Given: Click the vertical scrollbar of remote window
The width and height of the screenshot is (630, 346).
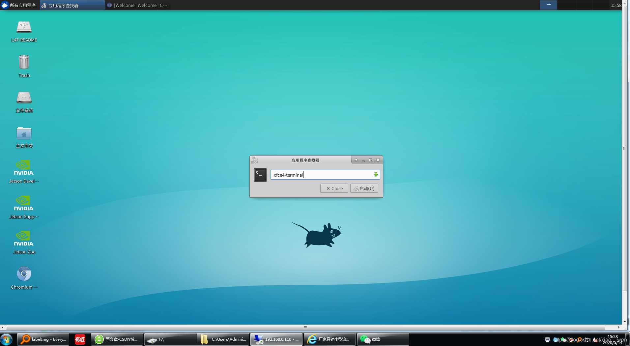Looking at the screenshot, I should pyautogui.click(x=624, y=148).
